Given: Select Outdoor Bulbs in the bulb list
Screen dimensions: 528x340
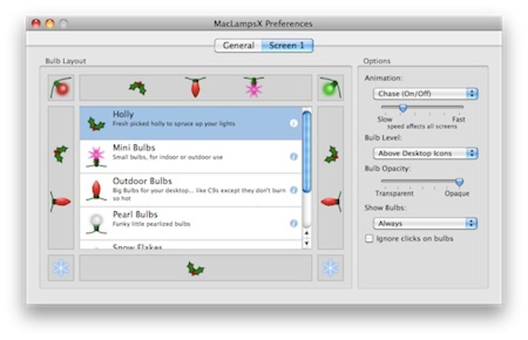Looking at the screenshot, I should tap(190, 190).
